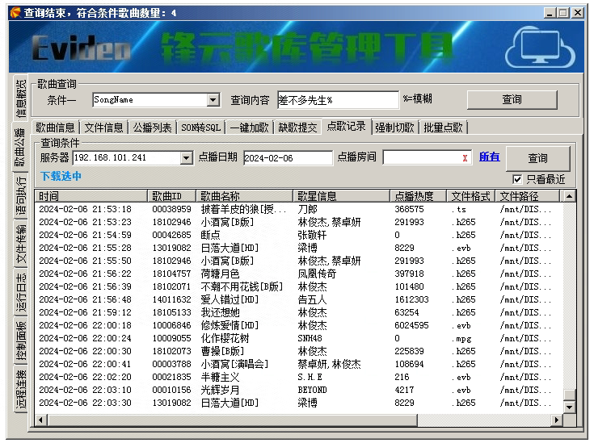Viewport: 594px width, 443px height.
Task: Open the 远程连接 vertical side tab
Action: coord(21,389)
